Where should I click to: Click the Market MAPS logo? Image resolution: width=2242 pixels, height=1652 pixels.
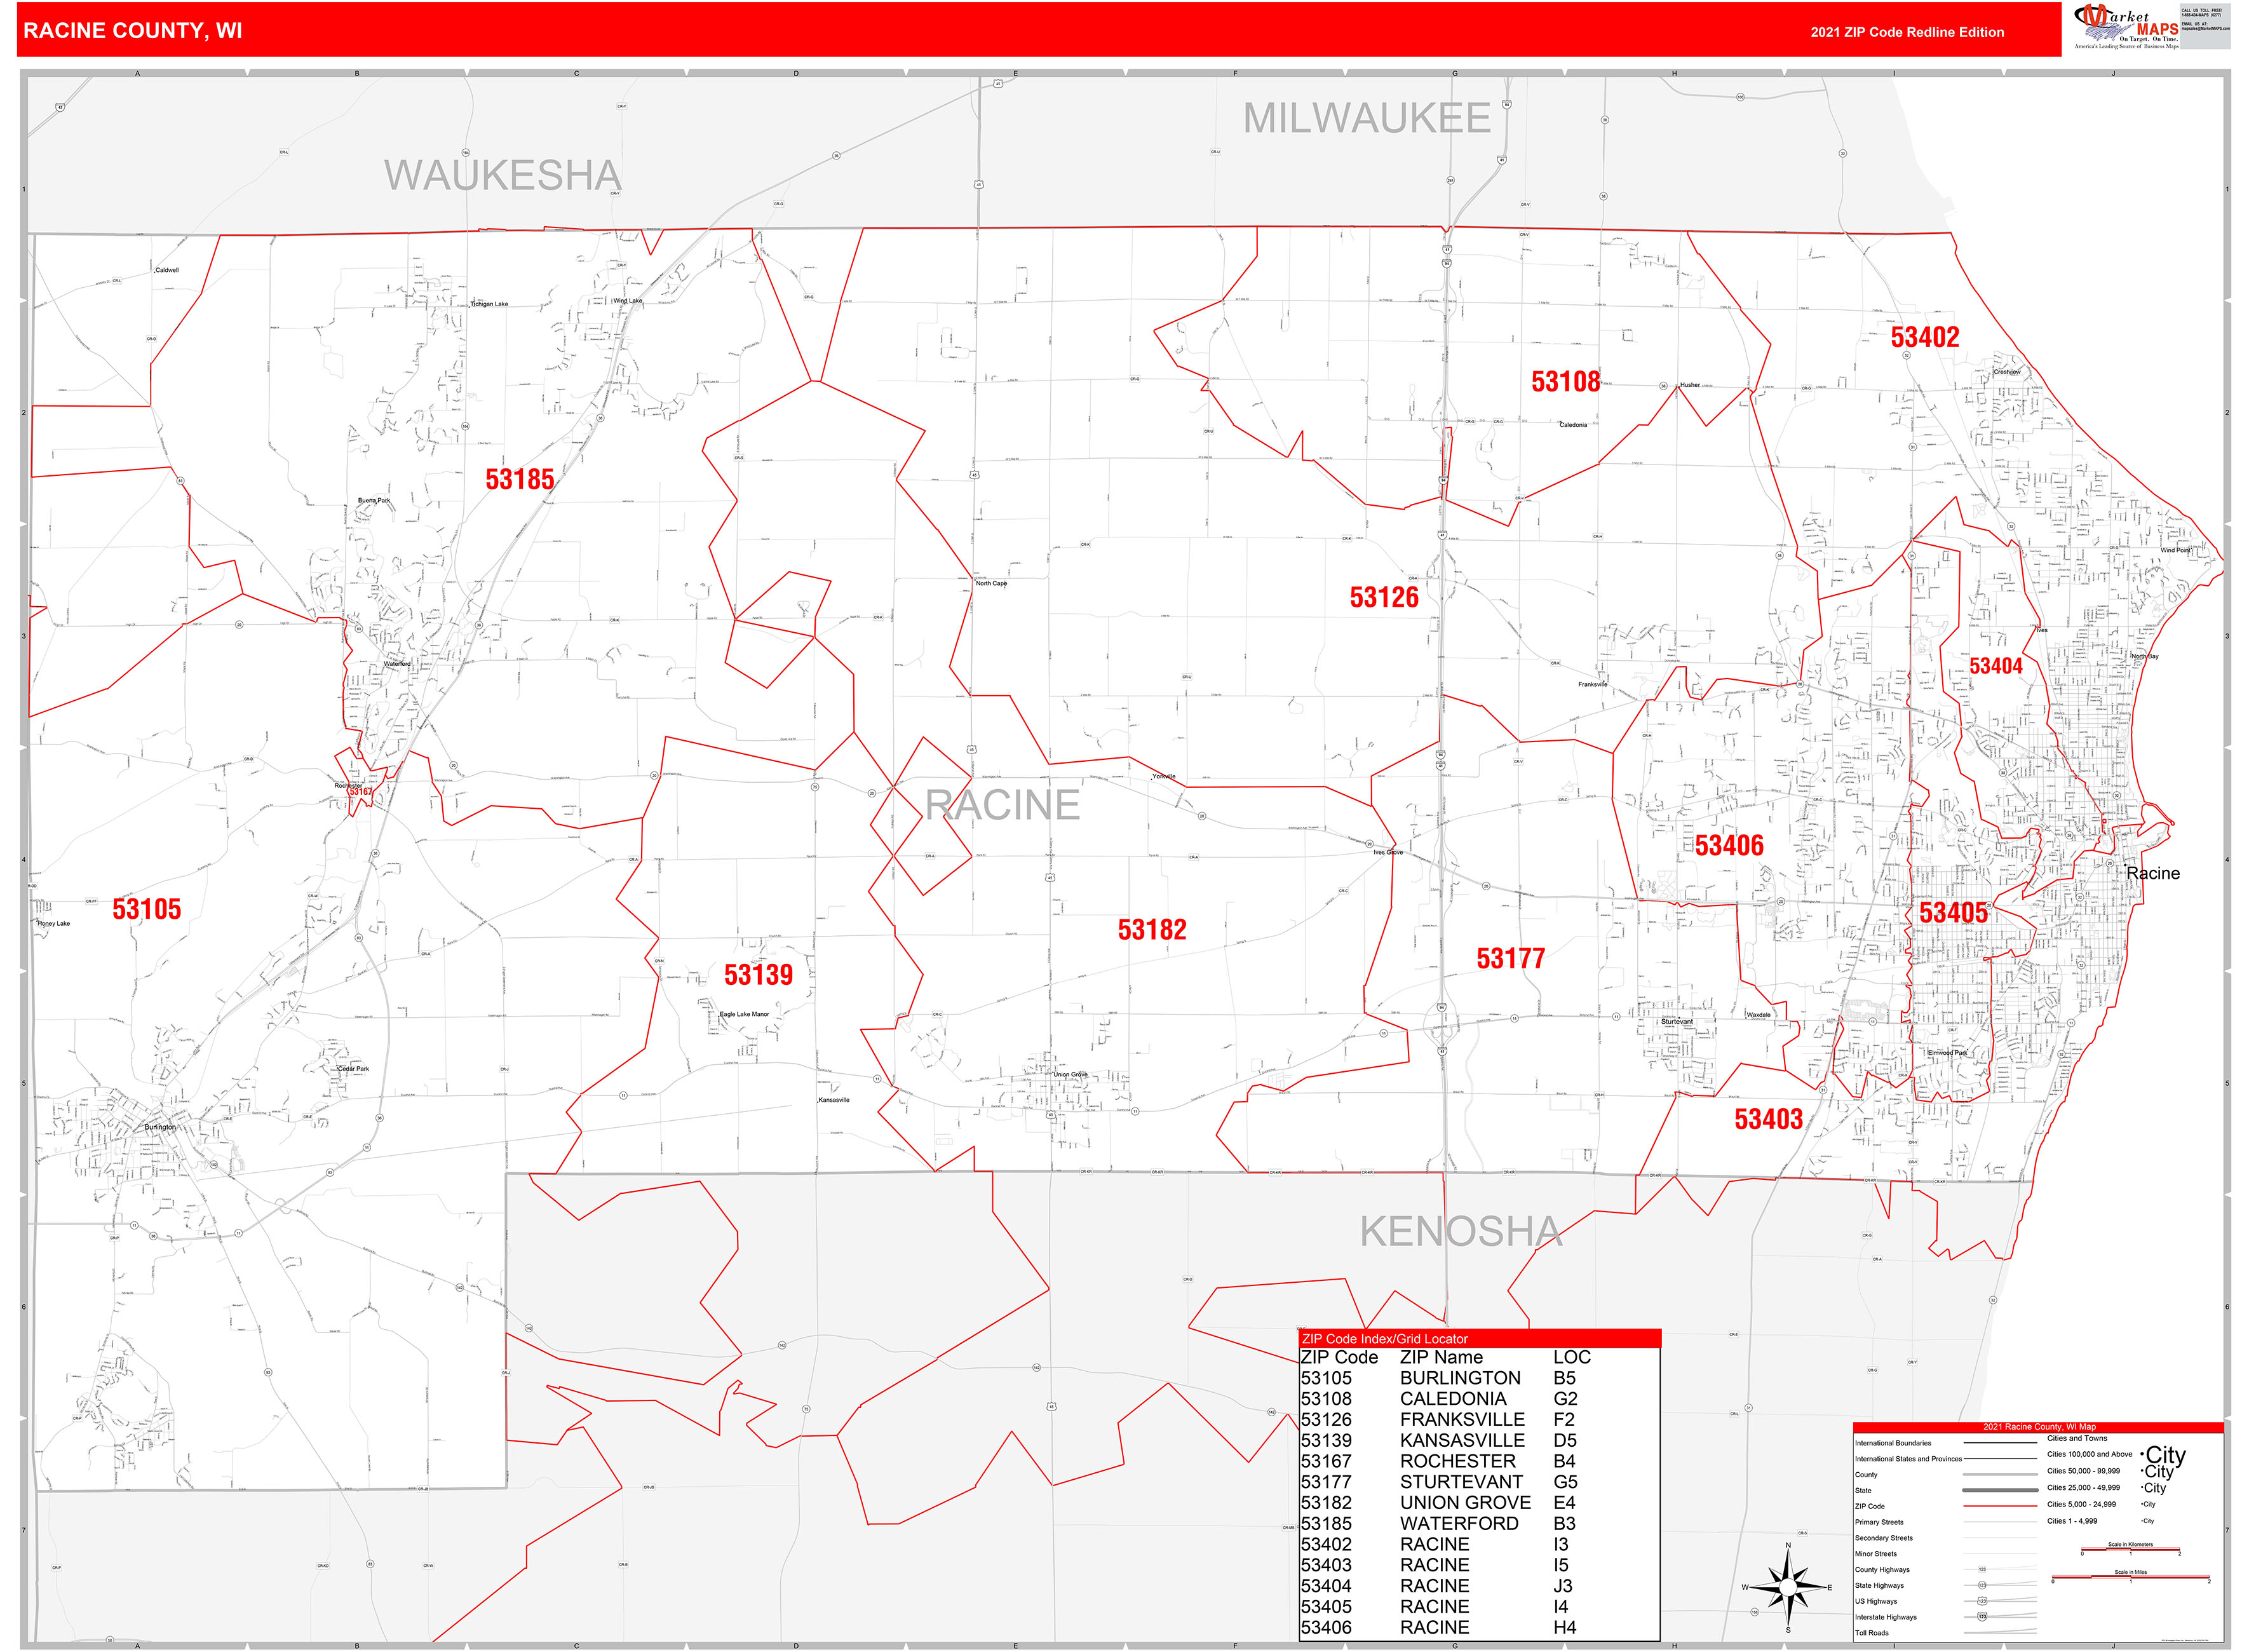coord(2126,27)
